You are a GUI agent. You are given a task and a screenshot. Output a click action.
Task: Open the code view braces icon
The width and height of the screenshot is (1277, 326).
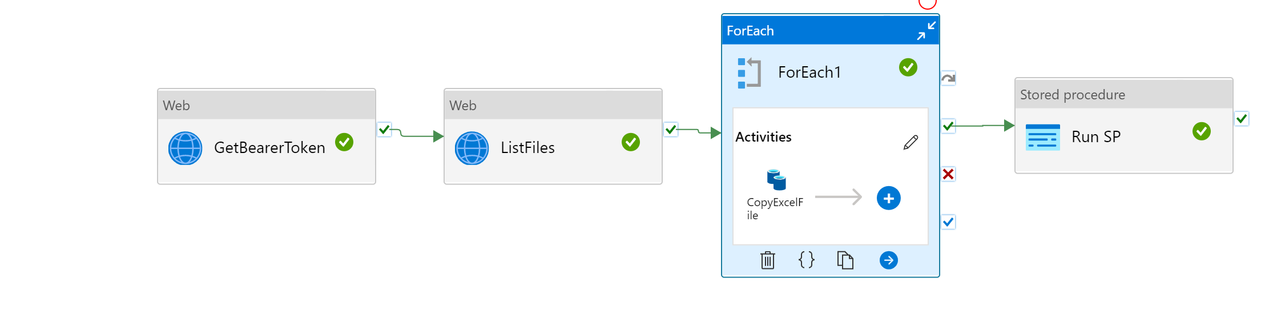[806, 260]
